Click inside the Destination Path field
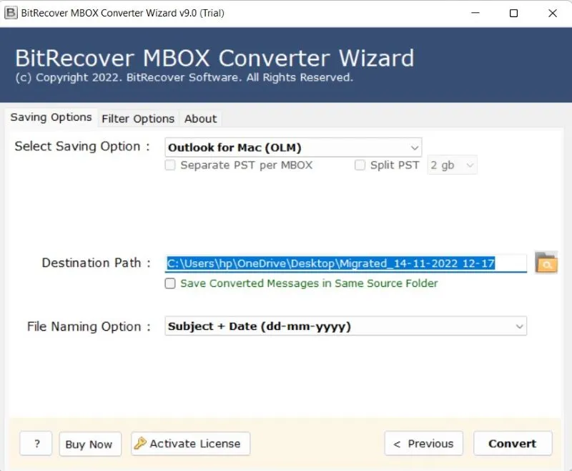Image resolution: width=572 pixels, height=471 pixels. [345, 263]
